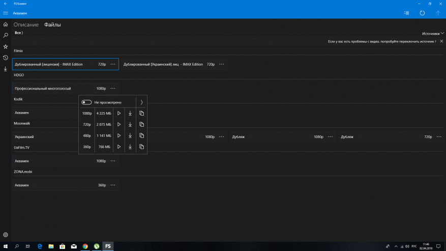Open Favorites via the sidebar star icon
The height and width of the screenshot is (251, 446).
(6, 46)
